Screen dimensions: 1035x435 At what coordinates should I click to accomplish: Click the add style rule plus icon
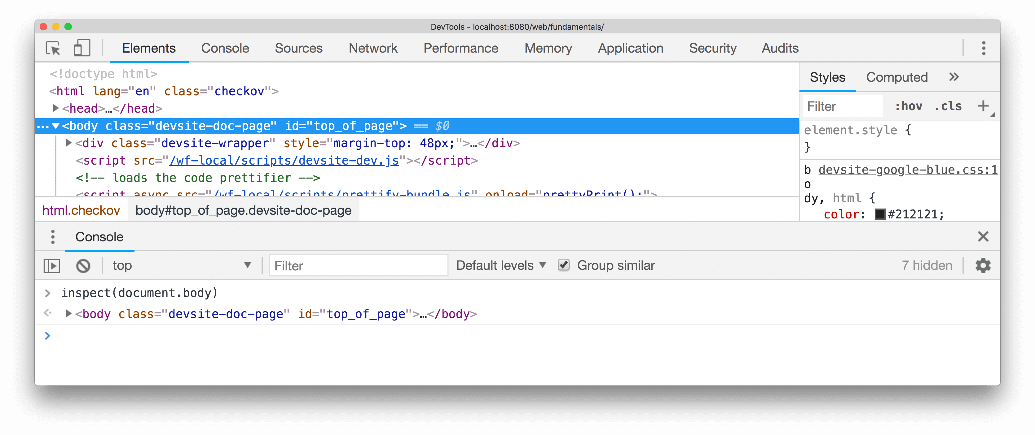click(x=984, y=106)
